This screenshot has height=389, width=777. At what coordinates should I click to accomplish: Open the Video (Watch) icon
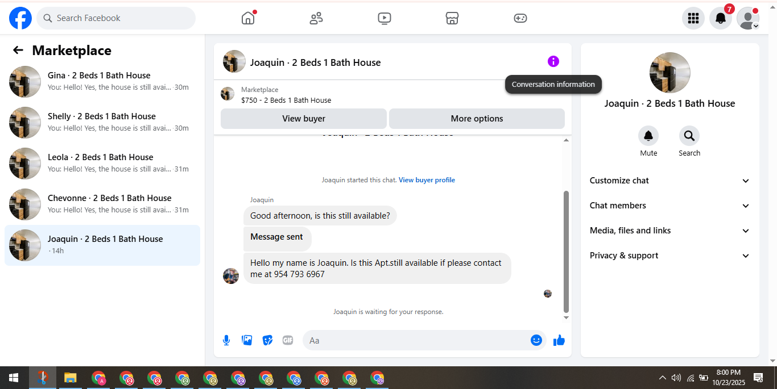pos(385,18)
